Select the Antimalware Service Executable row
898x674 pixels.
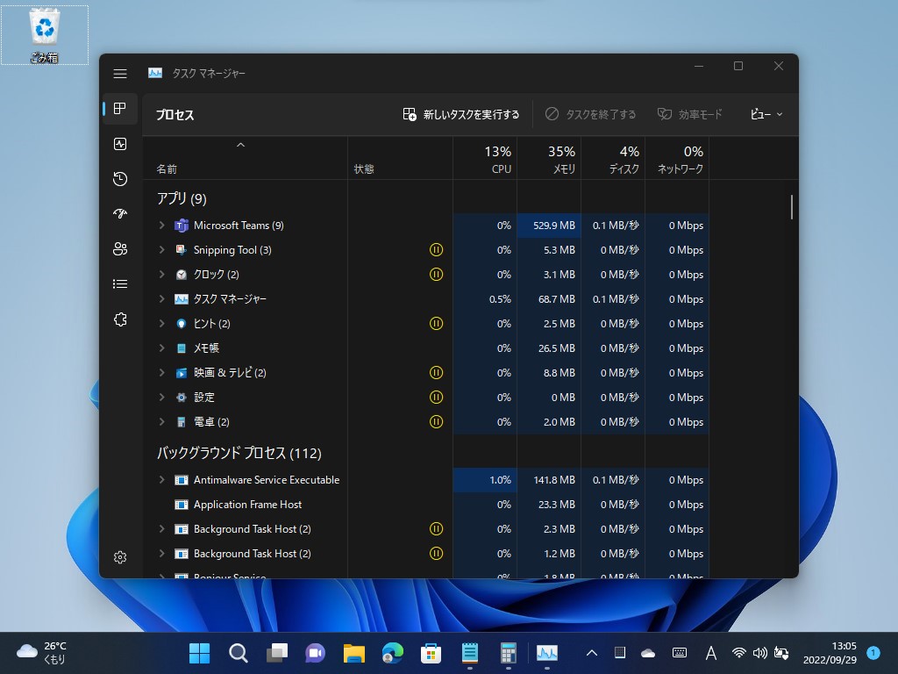tap(267, 479)
